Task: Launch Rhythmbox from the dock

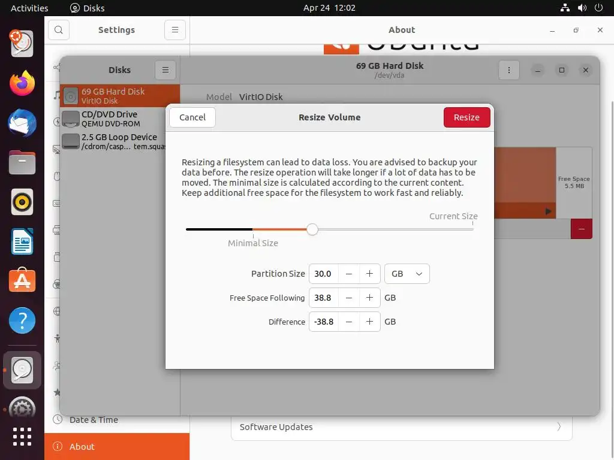Action: coord(22,202)
